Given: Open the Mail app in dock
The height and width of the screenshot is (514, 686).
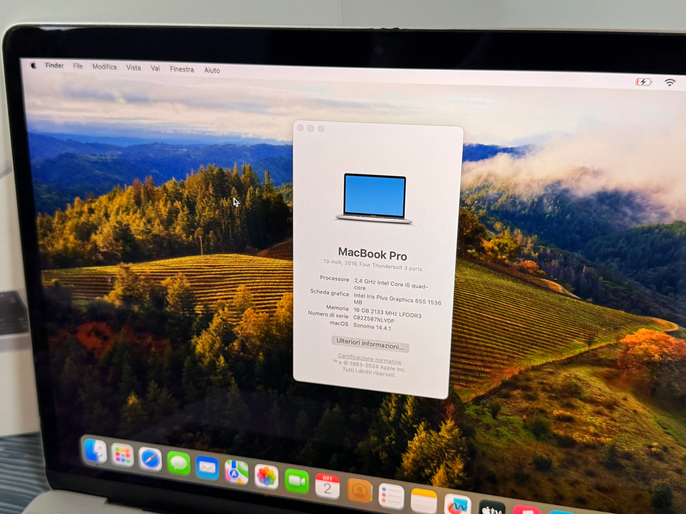Looking at the screenshot, I should [x=207, y=468].
